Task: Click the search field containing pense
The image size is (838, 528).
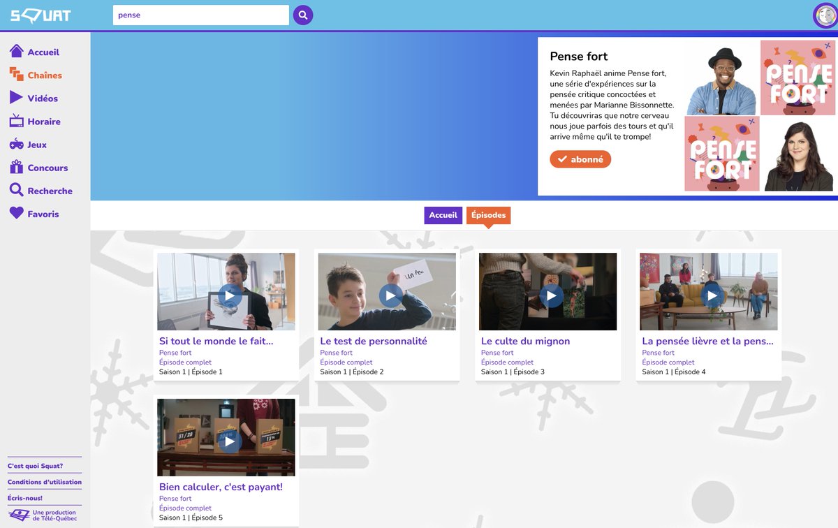Action: pos(201,15)
